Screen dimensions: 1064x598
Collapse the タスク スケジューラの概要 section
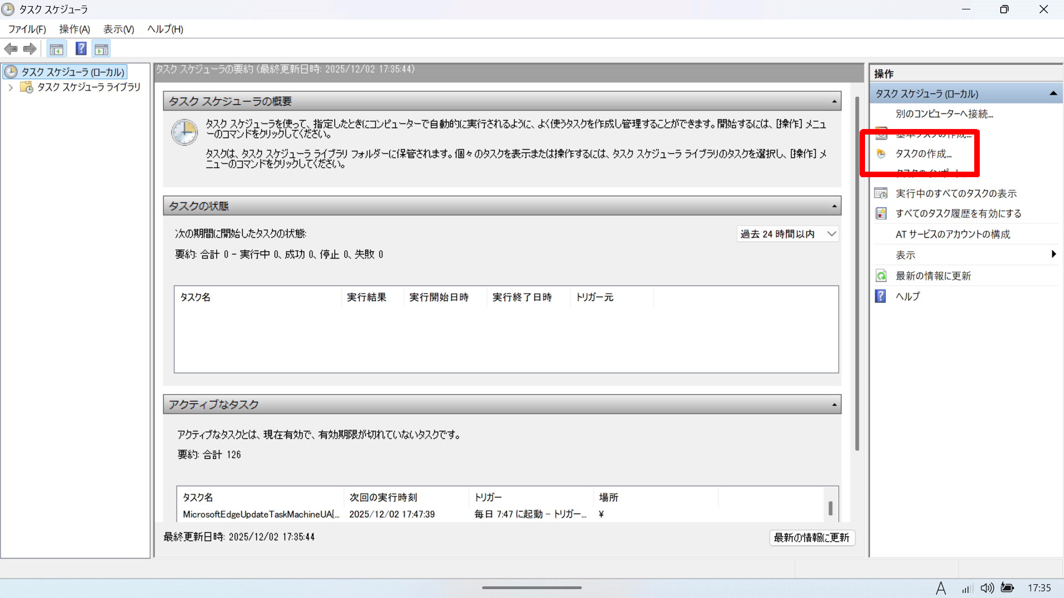834,101
